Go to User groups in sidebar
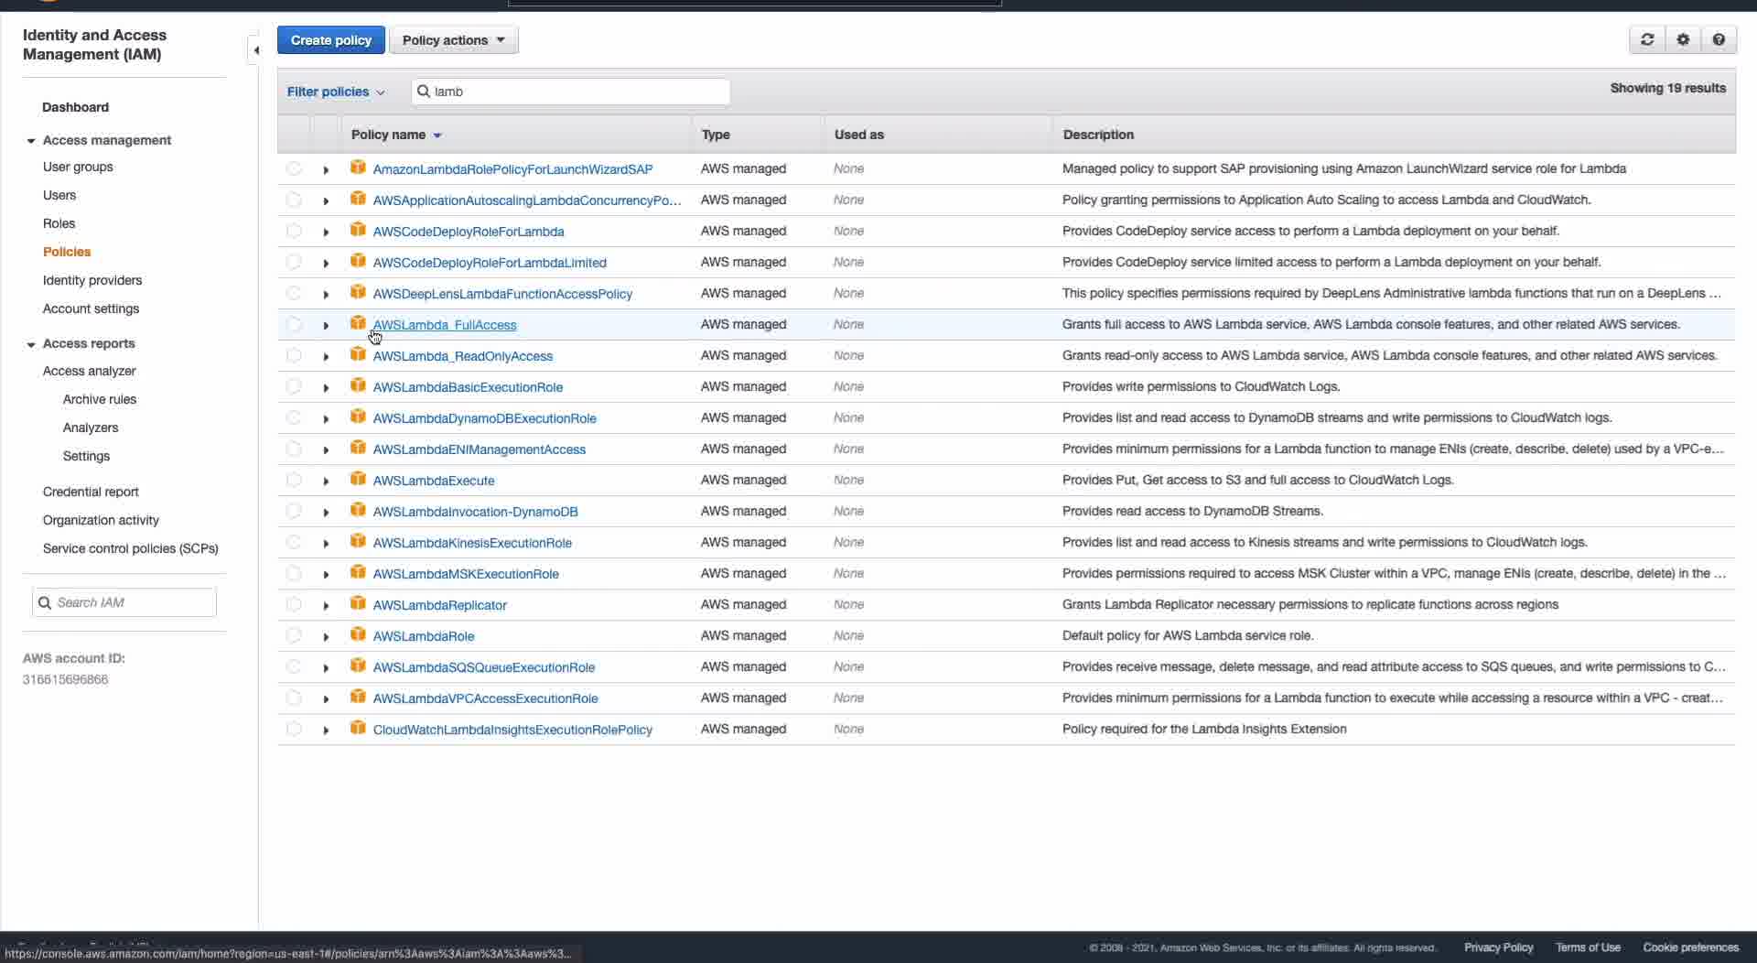This screenshot has width=1757, height=963. 78,167
